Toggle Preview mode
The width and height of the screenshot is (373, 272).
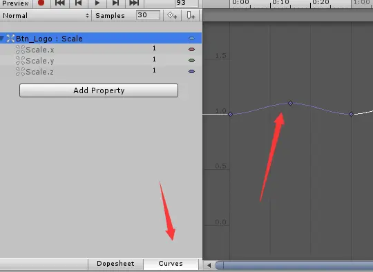pyautogui.click(x=16, y=3)
